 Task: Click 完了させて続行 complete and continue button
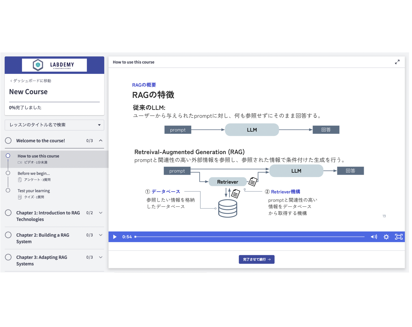click(x=256, y=259)
